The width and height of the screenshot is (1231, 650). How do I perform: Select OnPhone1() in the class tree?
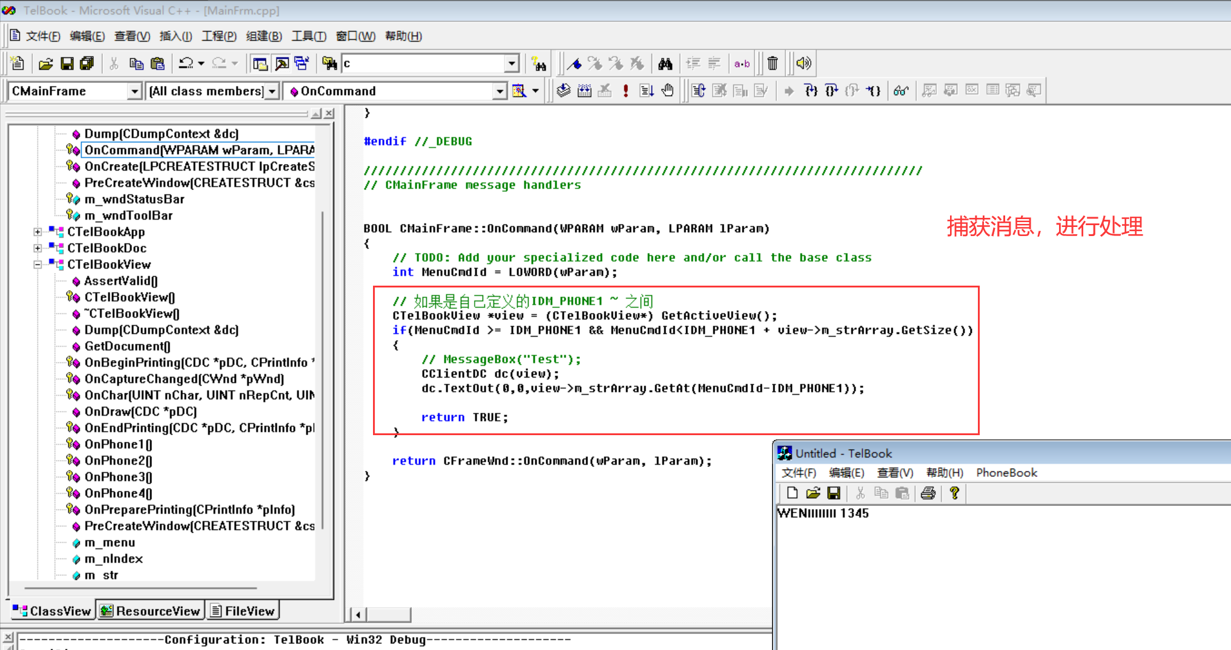click(x=118, y=444)
